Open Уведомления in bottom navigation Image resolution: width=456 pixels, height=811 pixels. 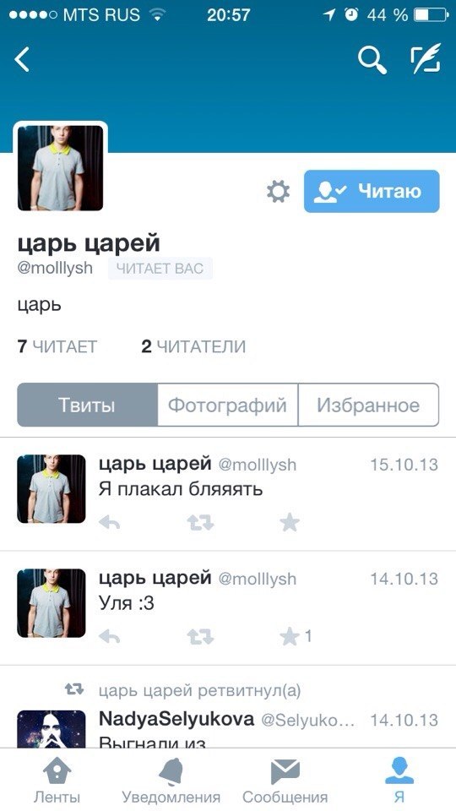pyautogui.click(x=171, y=781)
